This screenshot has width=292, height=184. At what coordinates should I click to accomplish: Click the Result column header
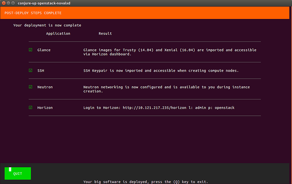[105, 34]
